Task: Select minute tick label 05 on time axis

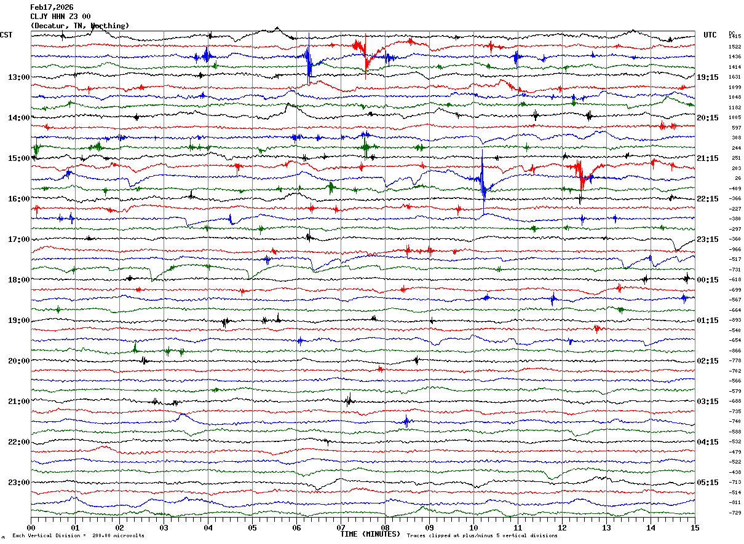Action: click(x=252, y=527)
